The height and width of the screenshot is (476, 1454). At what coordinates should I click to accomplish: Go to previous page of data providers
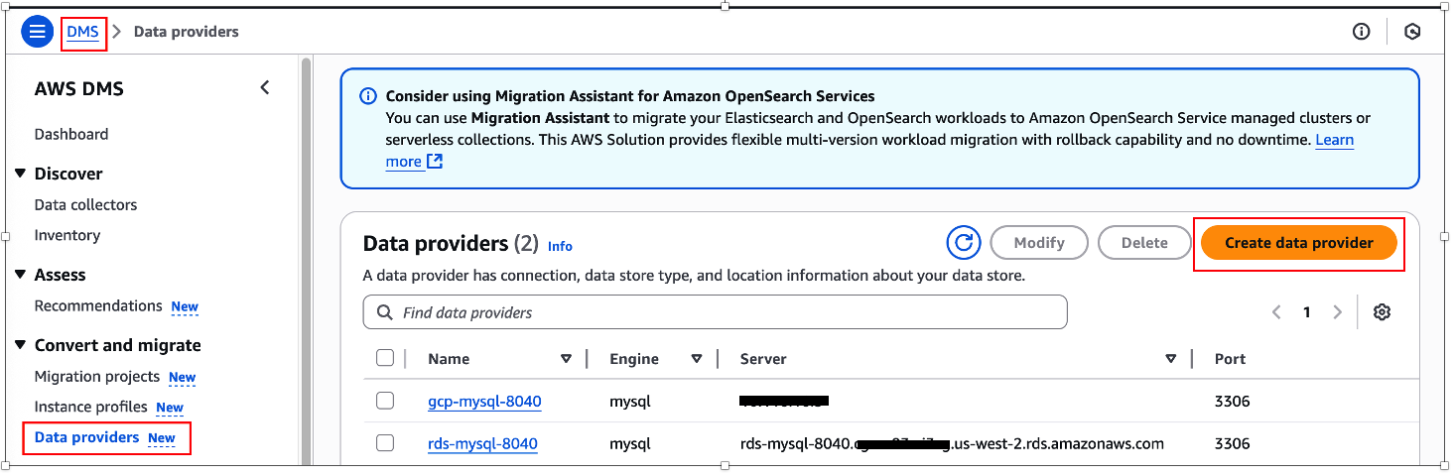pyautogui.click(x=1276, y=312)
